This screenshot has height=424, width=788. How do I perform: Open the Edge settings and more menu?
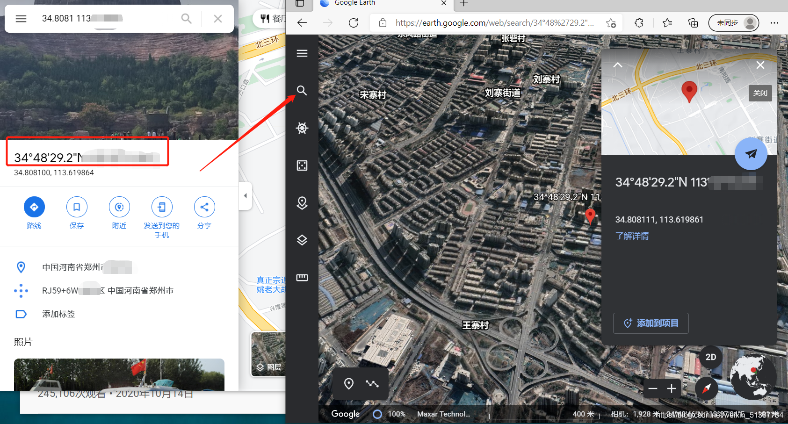(x=774, y=23)
